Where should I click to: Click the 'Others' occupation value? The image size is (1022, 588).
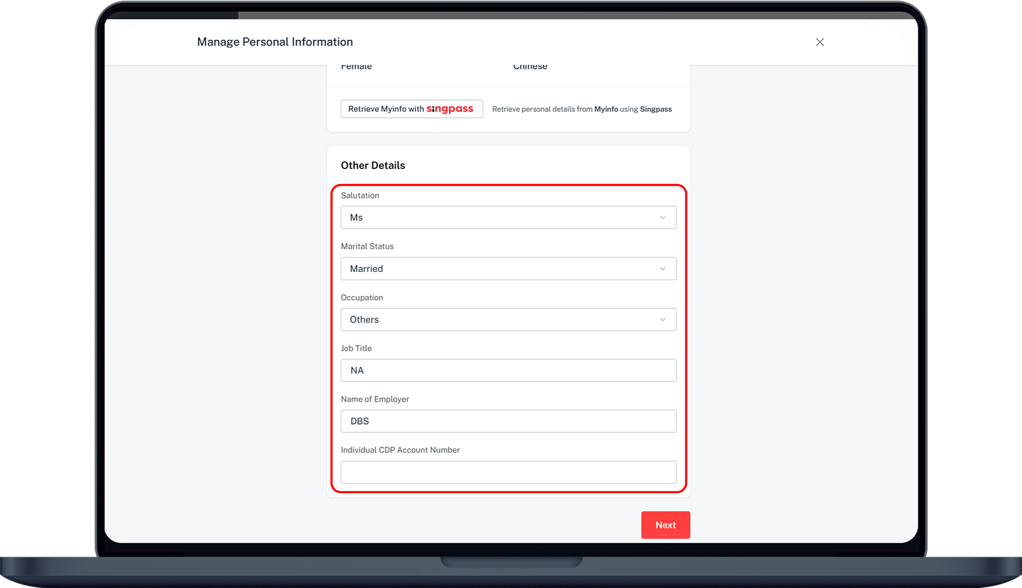(364, 320)
